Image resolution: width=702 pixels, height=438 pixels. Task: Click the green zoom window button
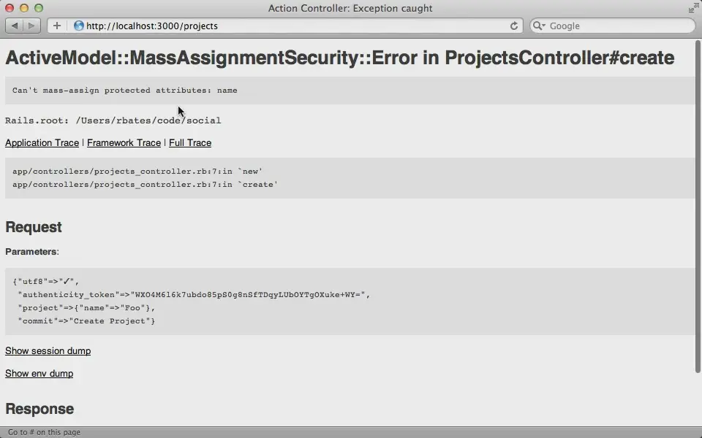tap(39, 8)
